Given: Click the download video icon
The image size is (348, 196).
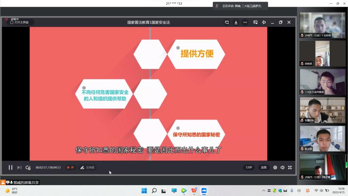Looking at the screenshot, I should [236, 22].
